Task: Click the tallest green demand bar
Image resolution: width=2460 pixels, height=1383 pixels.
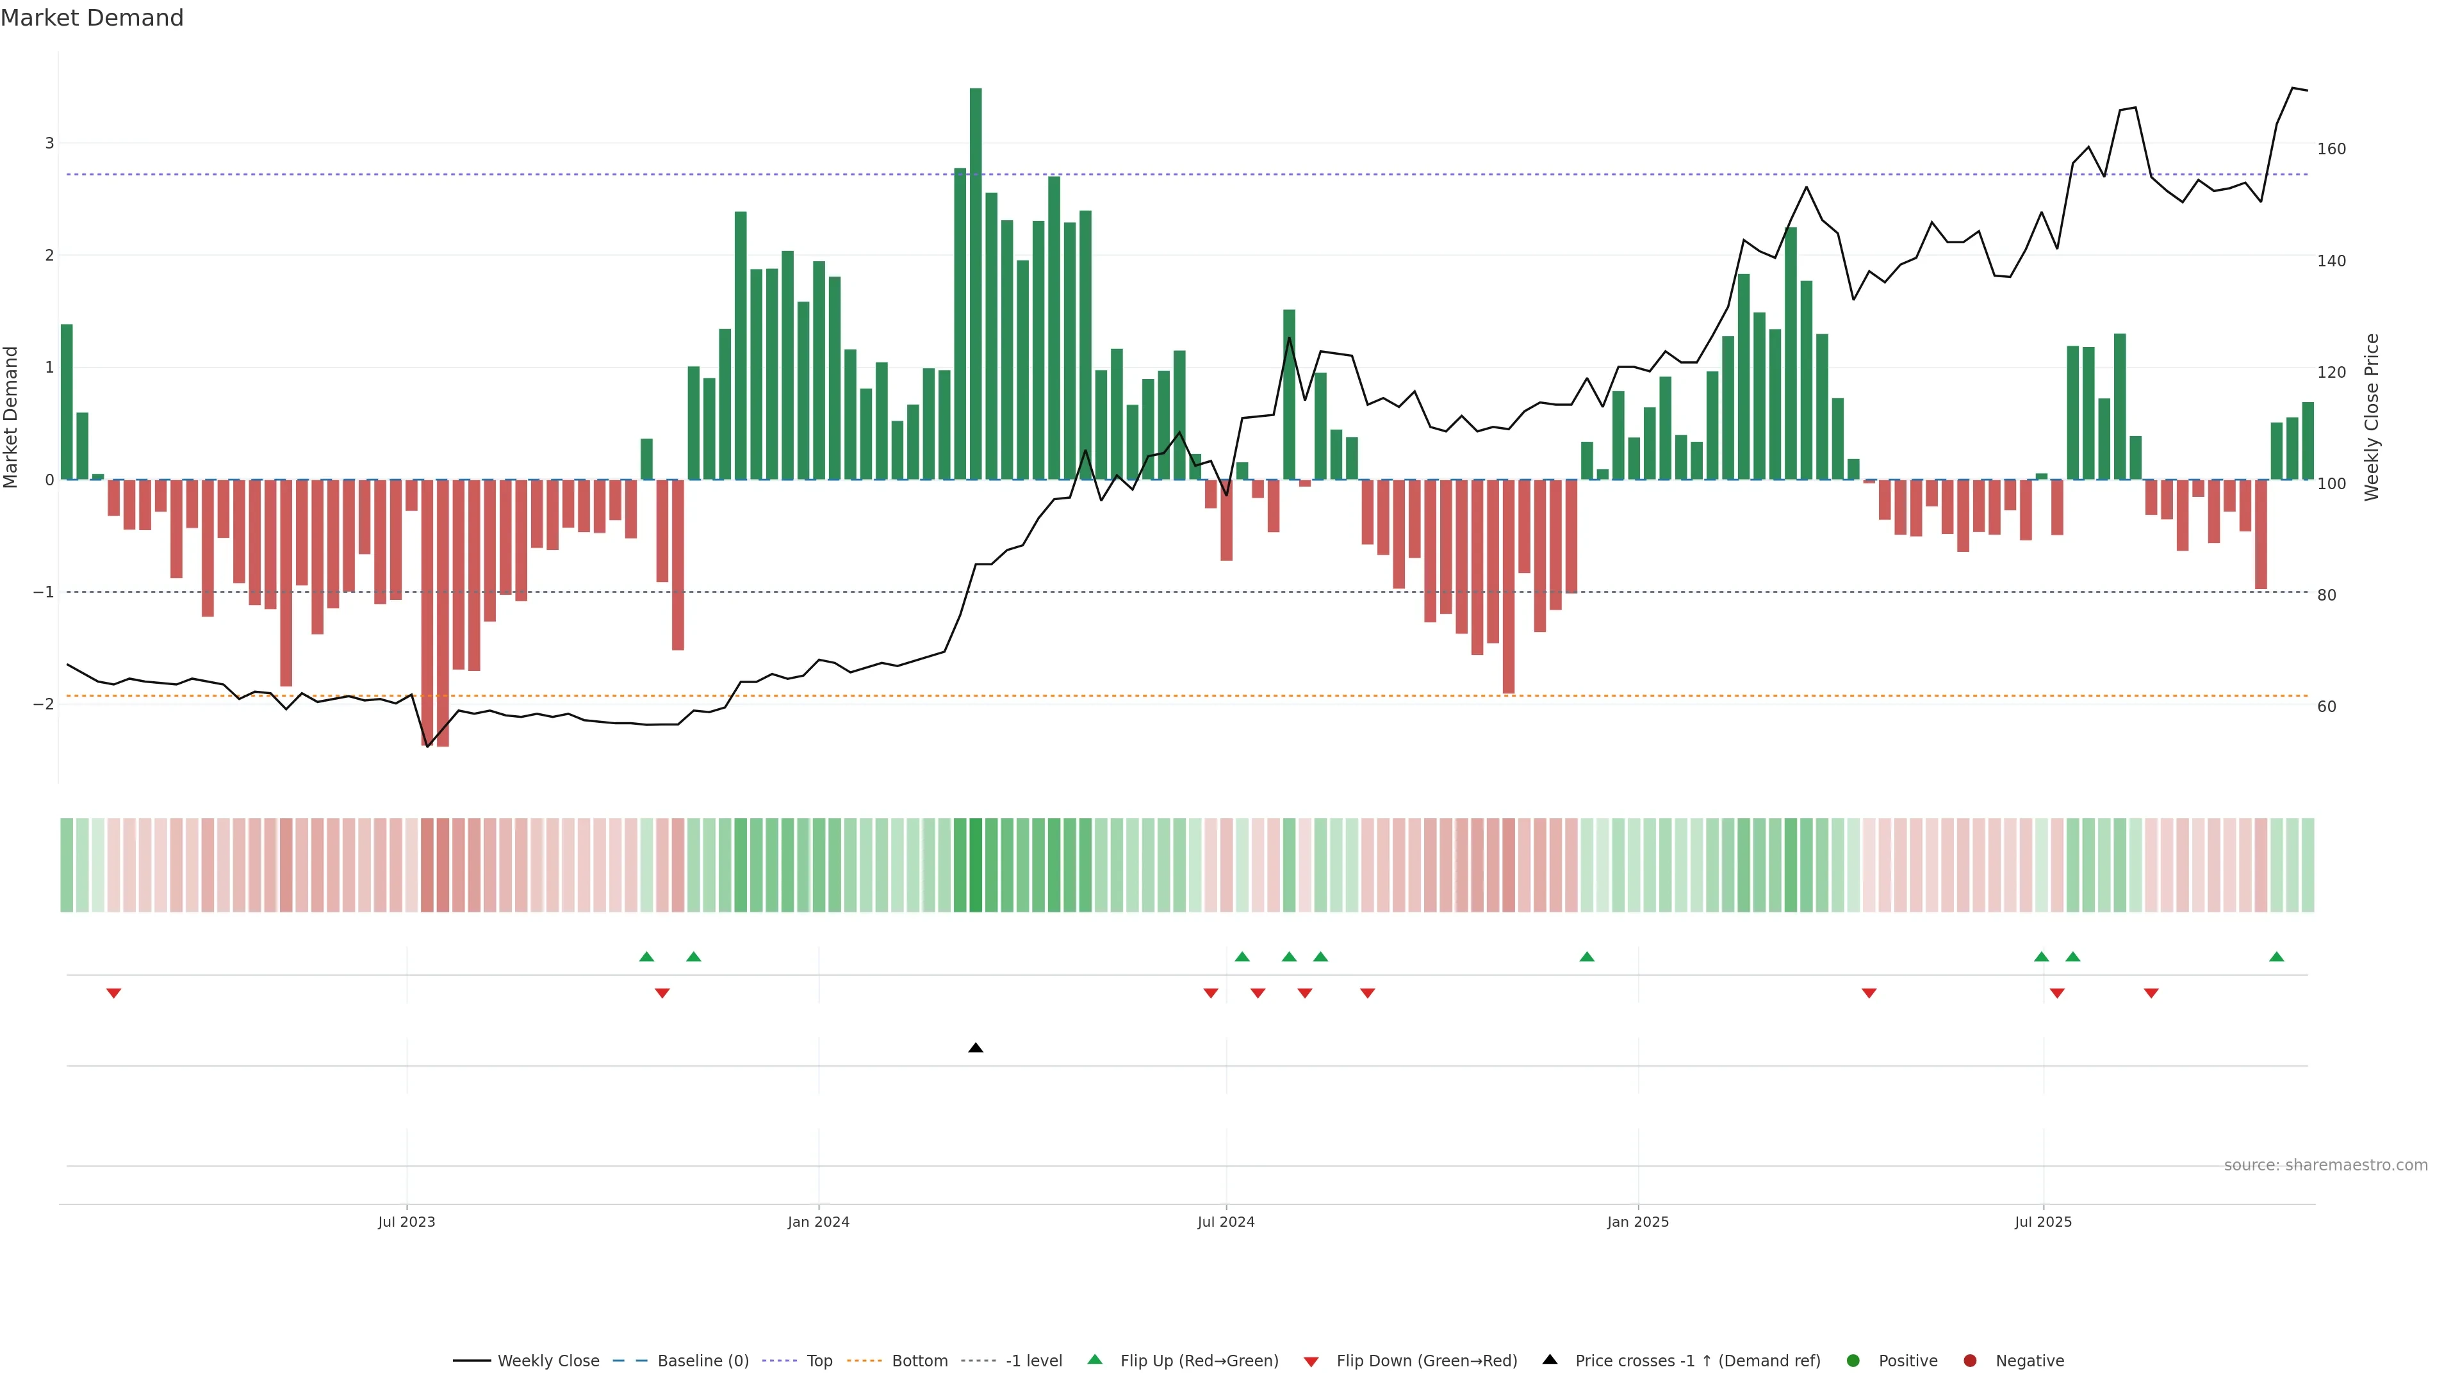Action: pyautogui.click(x=975, y=286)
